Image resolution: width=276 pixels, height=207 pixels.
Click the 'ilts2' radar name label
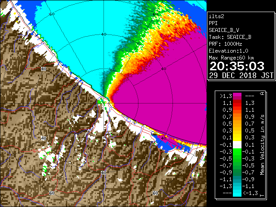click(216, 16)
